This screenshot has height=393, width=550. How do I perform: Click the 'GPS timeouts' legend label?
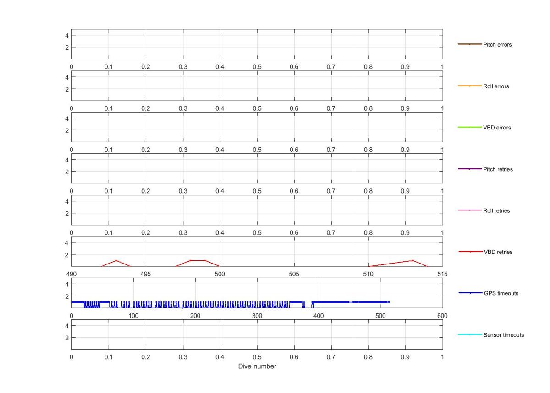tap(501, 293)
